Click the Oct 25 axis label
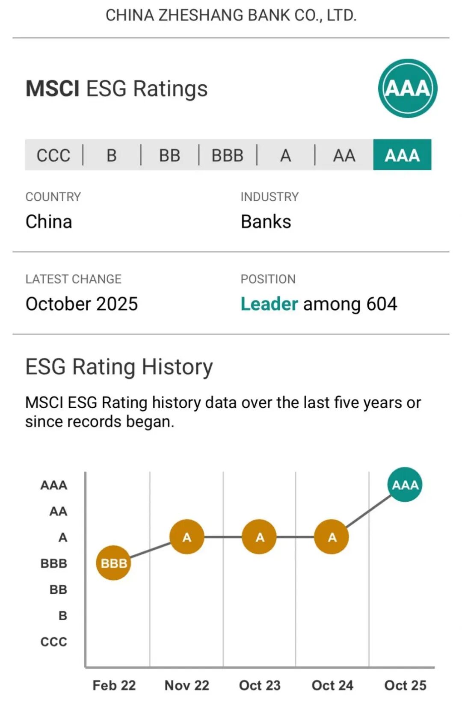This screenshot has width=462, height=702. (x=405, y=685)
